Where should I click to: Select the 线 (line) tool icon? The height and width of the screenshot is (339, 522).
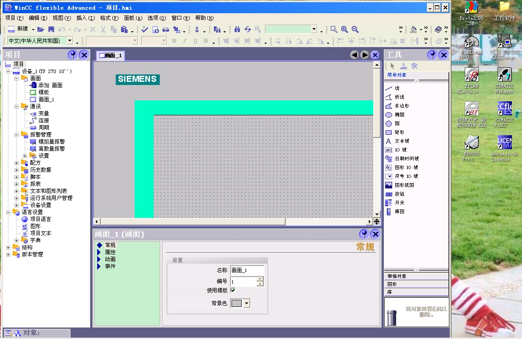click(x=389, y=88)
